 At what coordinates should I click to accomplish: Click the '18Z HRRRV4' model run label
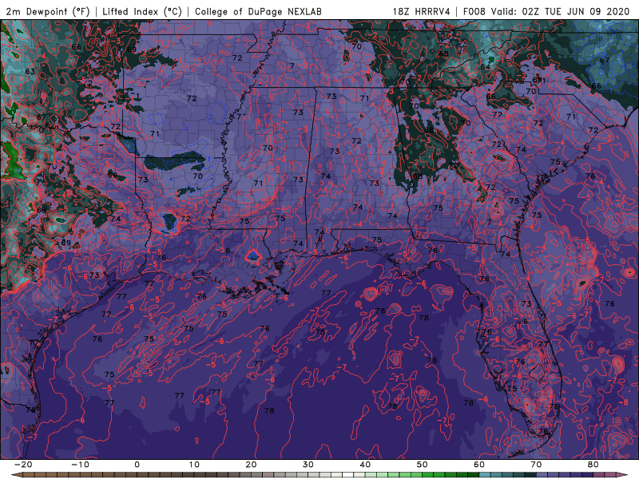tap(421, 11)
